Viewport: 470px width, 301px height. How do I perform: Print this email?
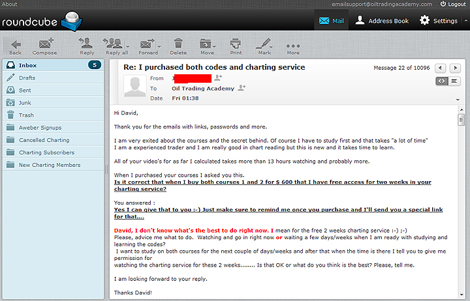[x=236, y=48]
